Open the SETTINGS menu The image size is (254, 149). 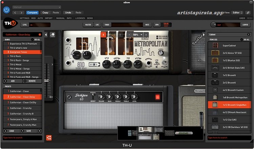coord(24,18)
